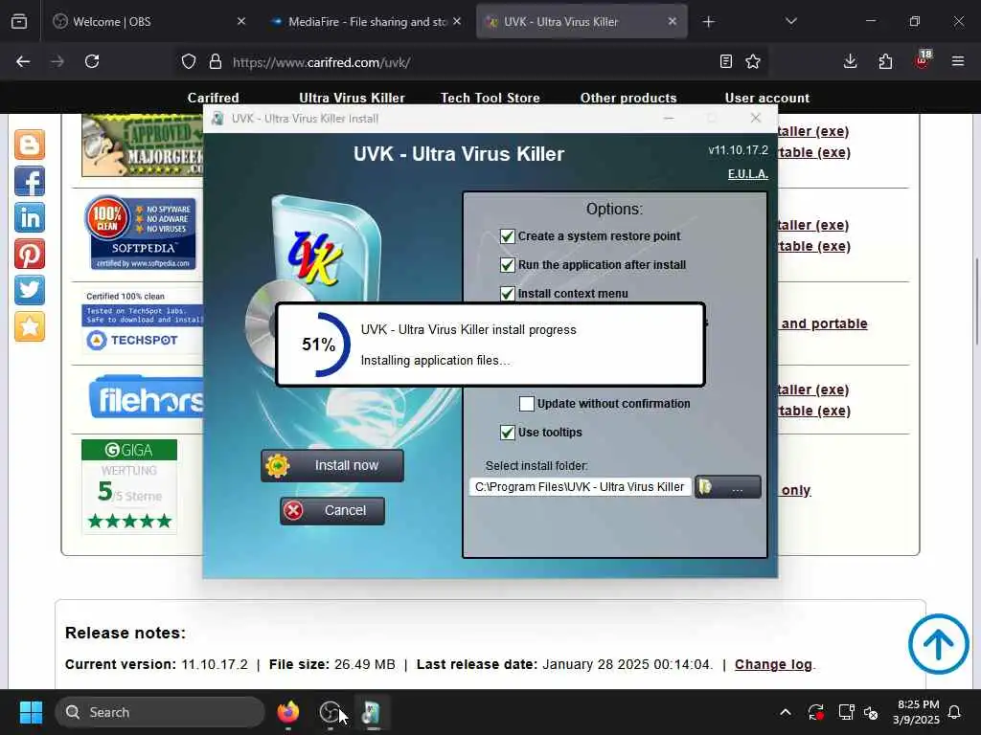Screen dimensions: 981x735
Task: Pin page with Pinterest icon
Action: click(30, 254)
